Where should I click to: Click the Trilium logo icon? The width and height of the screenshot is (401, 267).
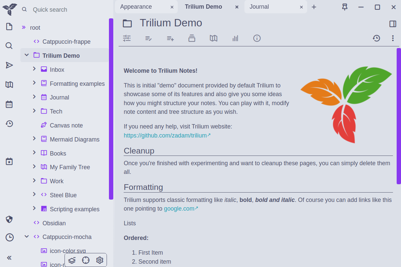click(x=9, y=9)
